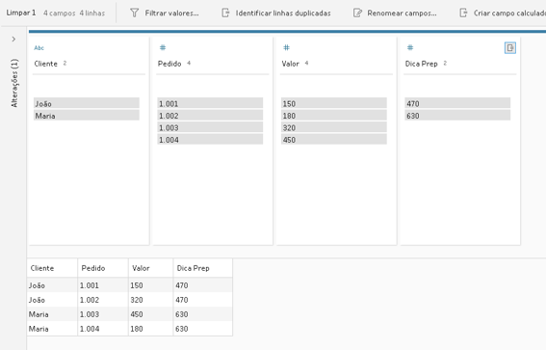Open the Alterações (1) vertical tab

click(13, 83)
